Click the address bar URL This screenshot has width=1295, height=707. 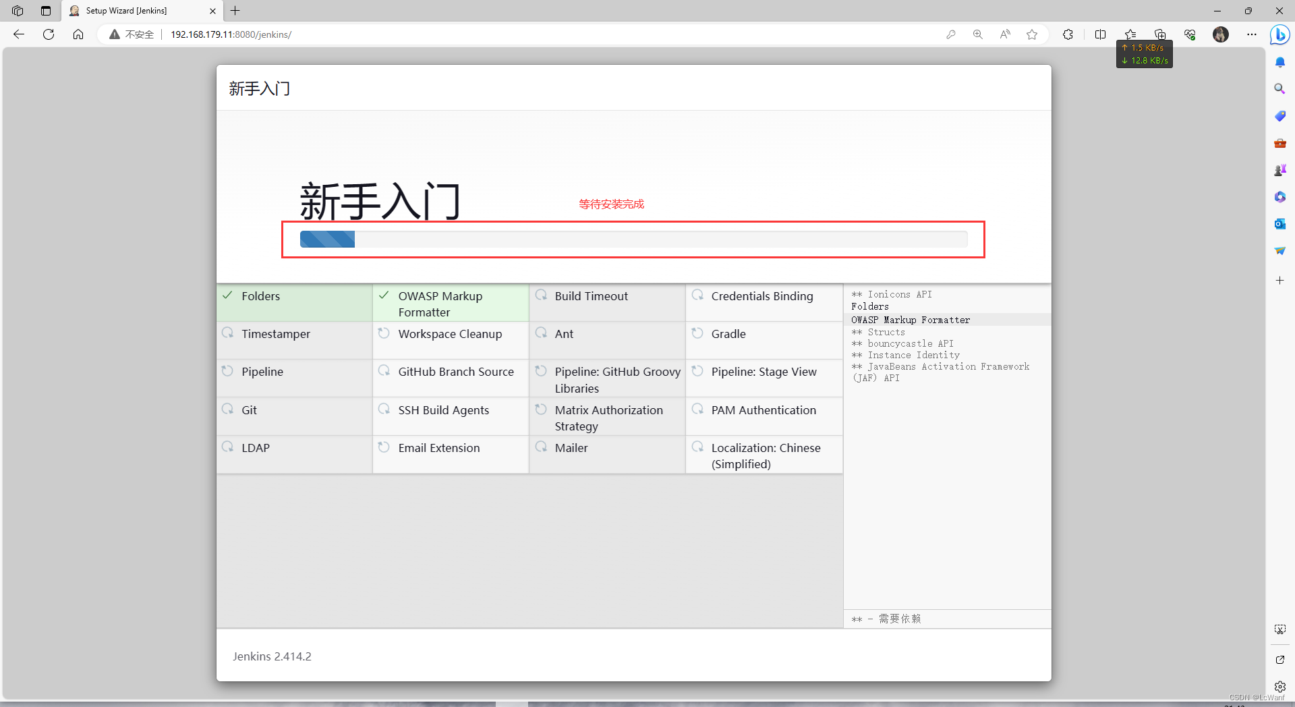tap(231, 34)
